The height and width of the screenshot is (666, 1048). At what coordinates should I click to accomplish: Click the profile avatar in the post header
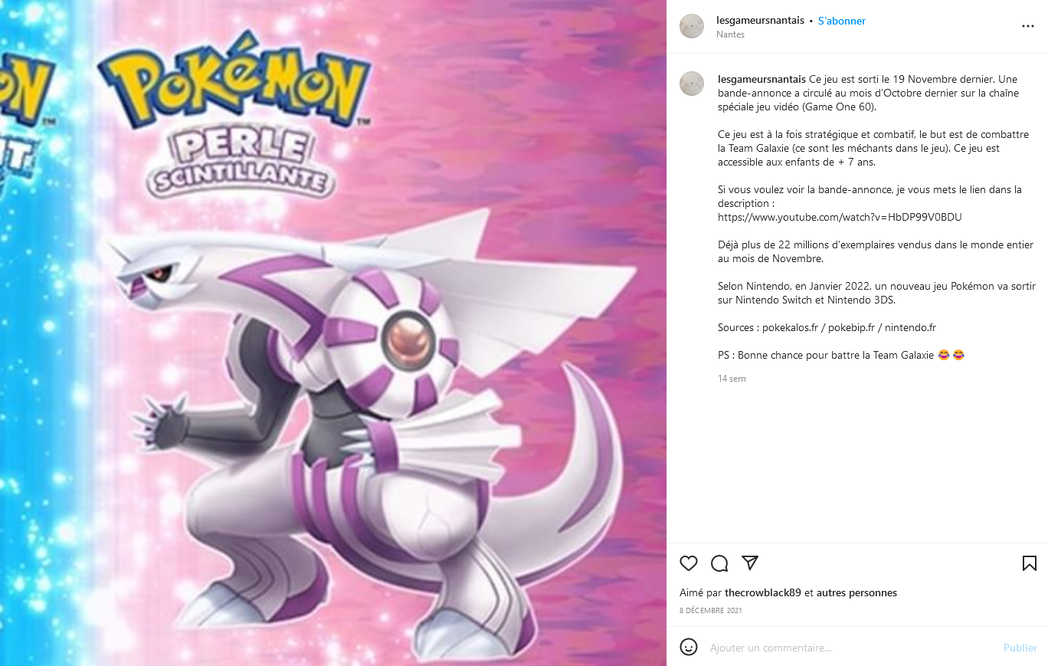point(692,26)
